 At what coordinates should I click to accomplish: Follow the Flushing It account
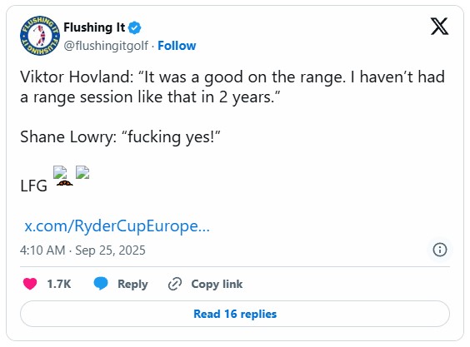[177, 46]
